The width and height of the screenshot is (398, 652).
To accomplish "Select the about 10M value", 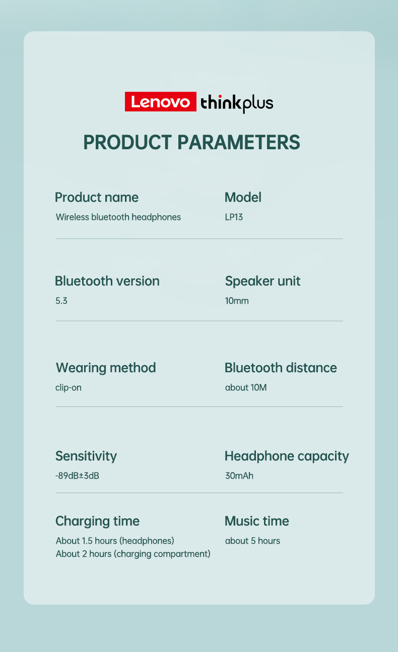I will pyautogui.click(x=246, y=388).
